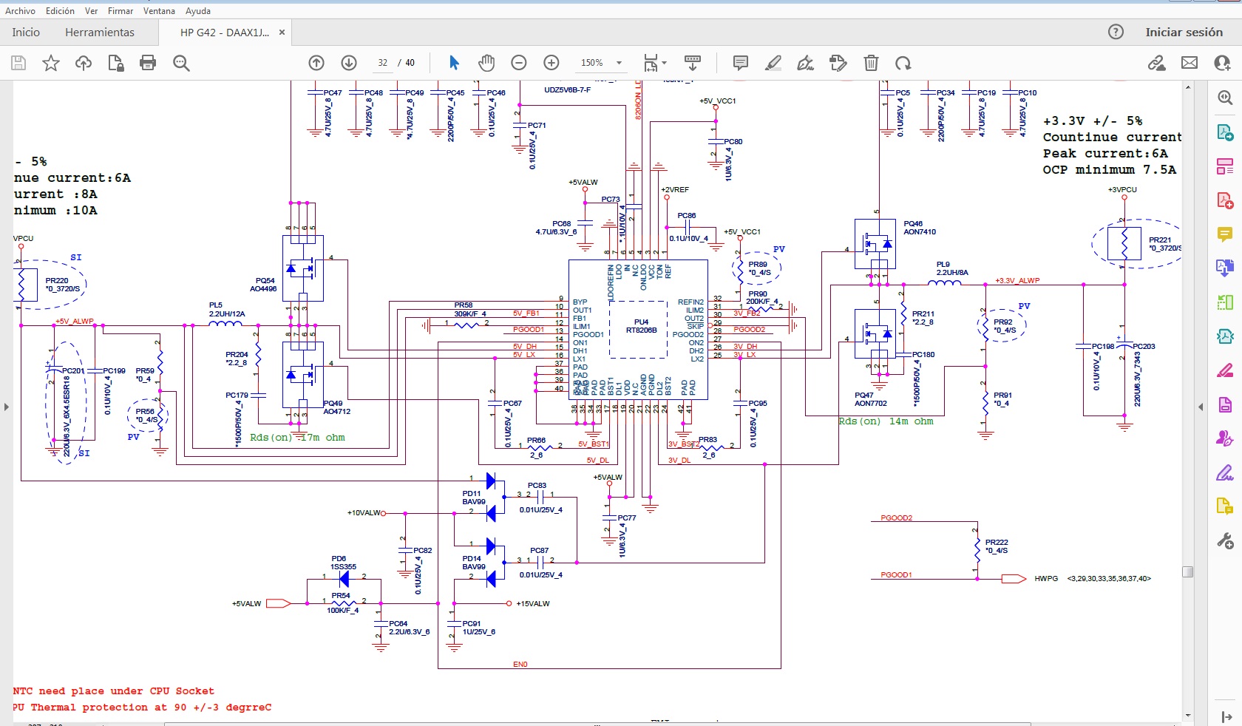Click the sign document pen icon
The image size is (1242, 726).
(x=806, y=63)
